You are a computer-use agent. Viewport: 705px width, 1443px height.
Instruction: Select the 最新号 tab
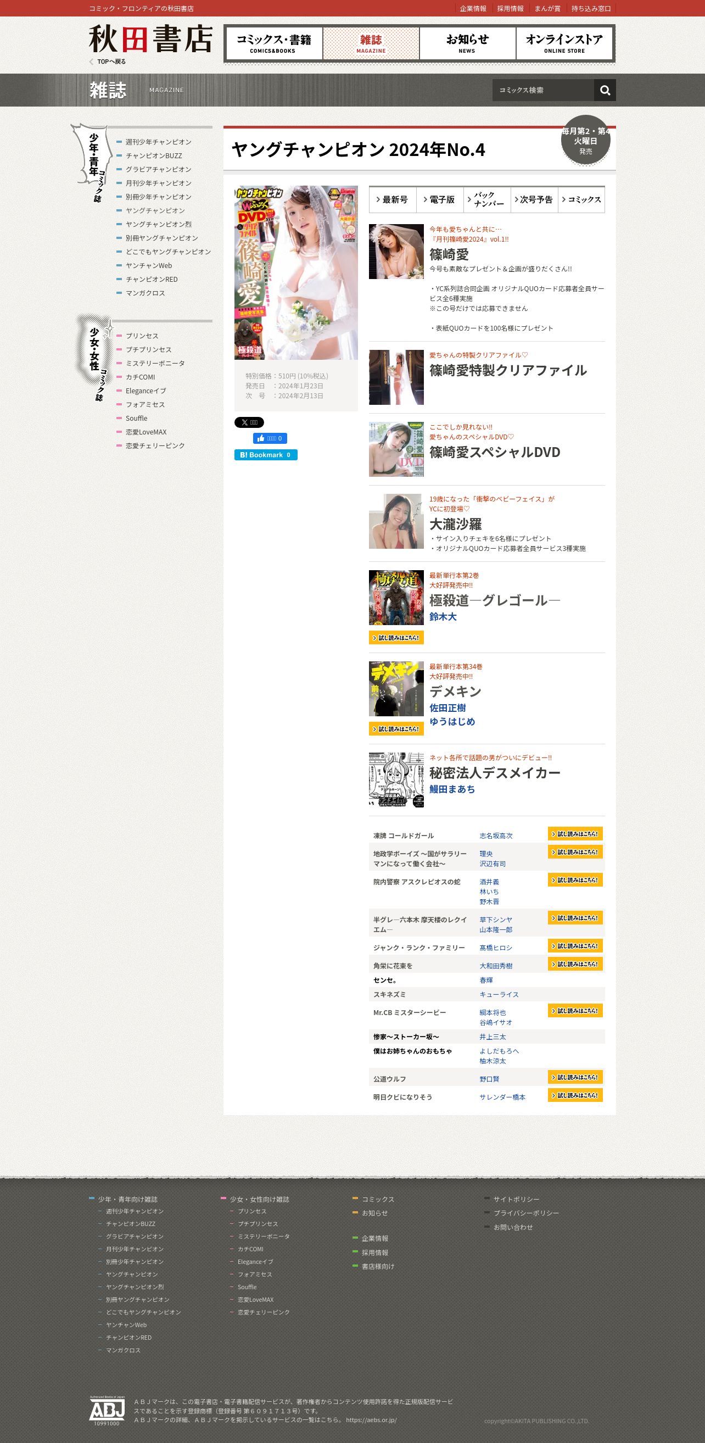click(393, 200)
